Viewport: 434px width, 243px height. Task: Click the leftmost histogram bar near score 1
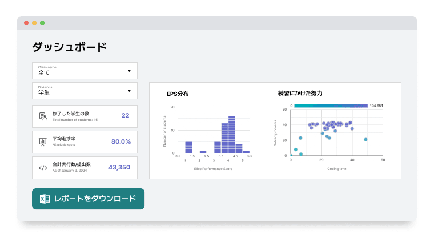tap(188, 147)
